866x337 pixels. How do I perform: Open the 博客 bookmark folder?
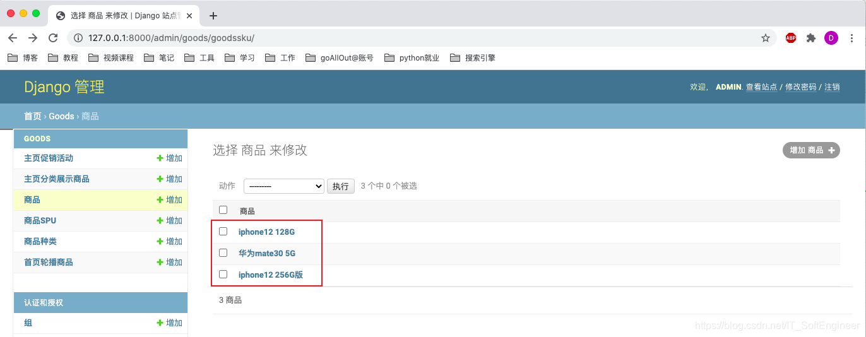point(23,57)
